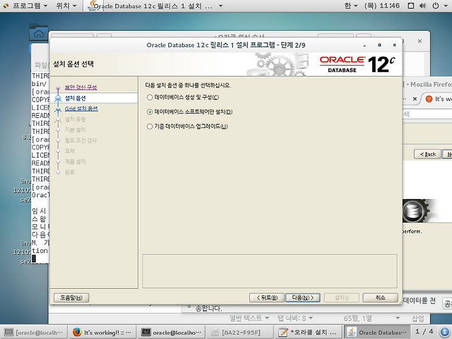Open the system menu arrow beside power icon
This screenshot has width=452, height=339.
pyautogui.click(x=444, y=6)
